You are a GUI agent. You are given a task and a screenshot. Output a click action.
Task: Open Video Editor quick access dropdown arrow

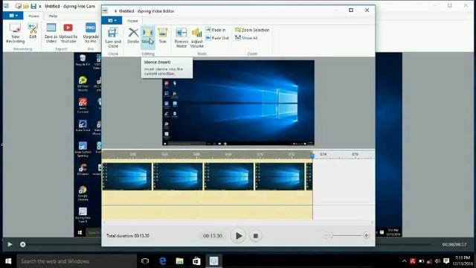[x=115, y=11]
